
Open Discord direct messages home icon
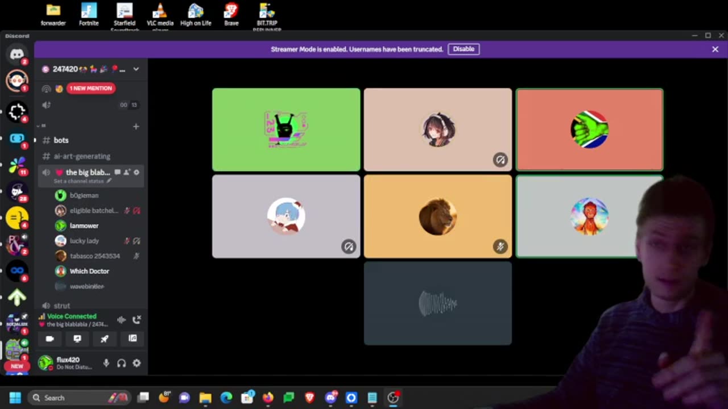pos(17,54)
